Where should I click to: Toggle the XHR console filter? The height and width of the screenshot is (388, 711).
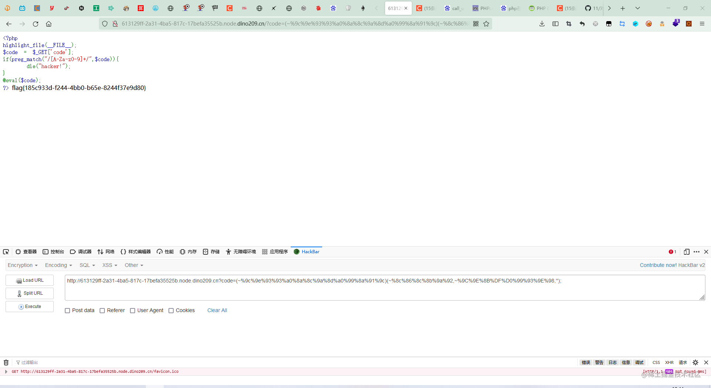tap(669, 362)
